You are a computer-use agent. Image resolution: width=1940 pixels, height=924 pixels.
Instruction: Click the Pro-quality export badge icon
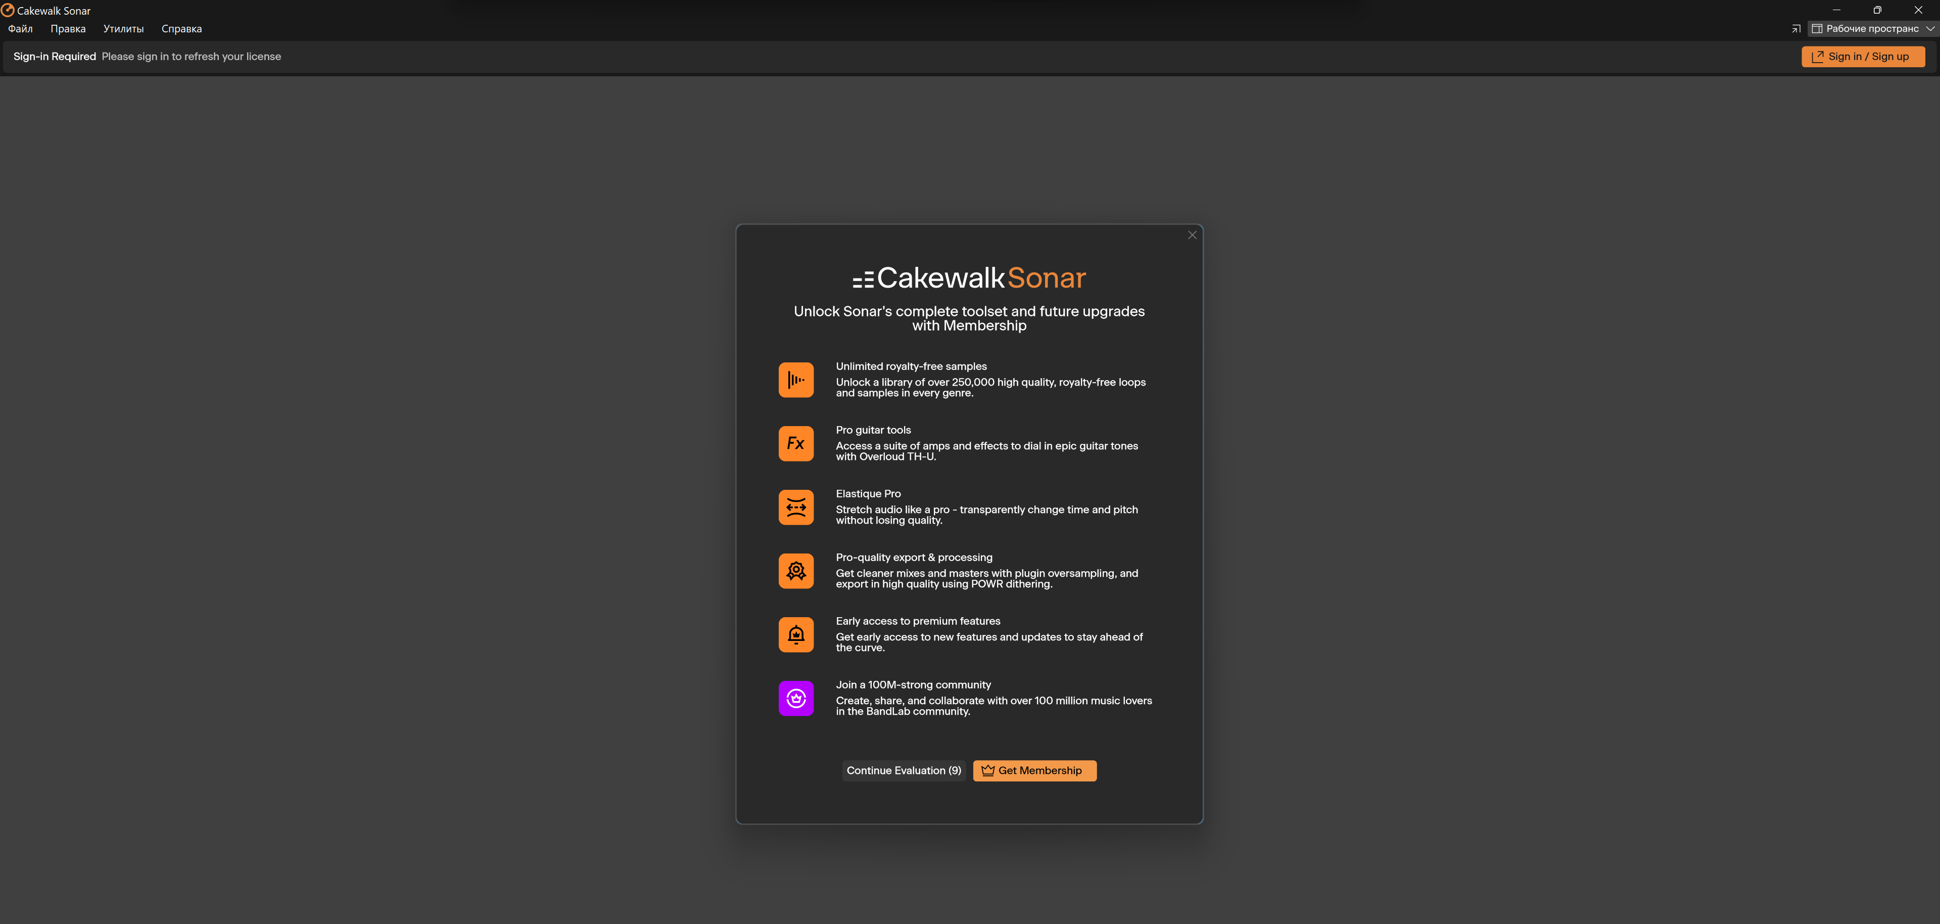coord(795,571)
